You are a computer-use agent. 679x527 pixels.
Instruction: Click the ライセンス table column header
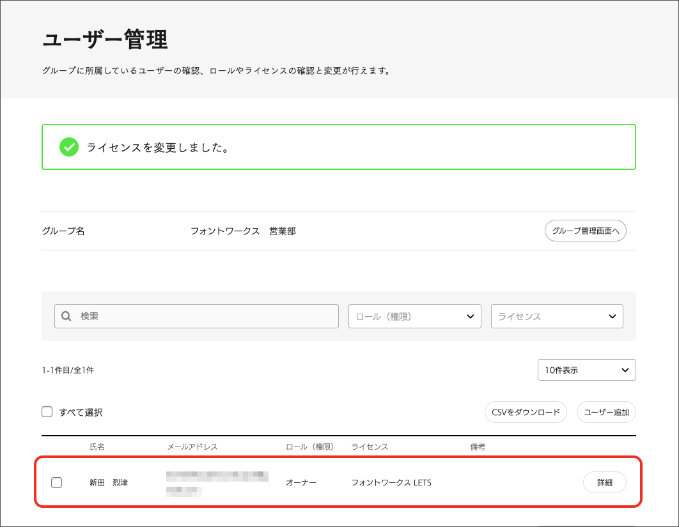pyautogui.click(x=370, y=447)
